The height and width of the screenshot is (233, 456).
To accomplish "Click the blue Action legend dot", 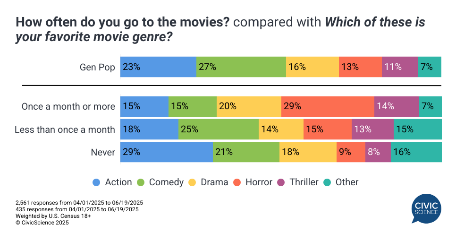I will [97, 182].
